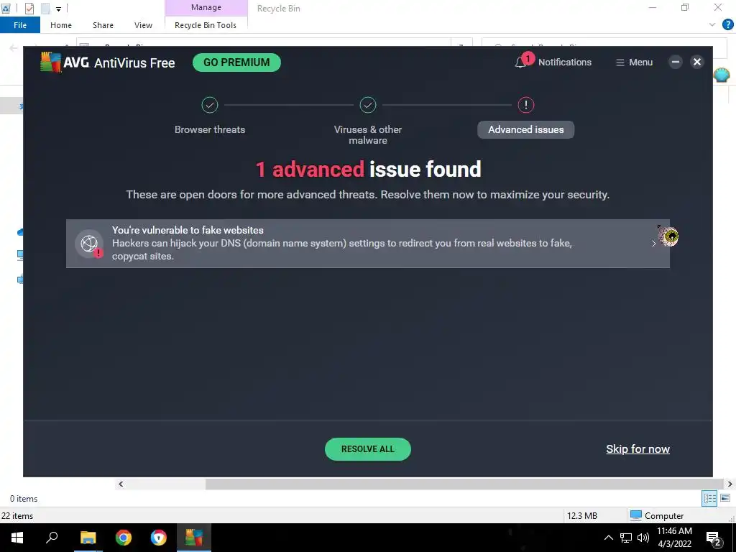This screenshot has width=736, height=552.
Task: Click the Manage contextual tab
Action: pyautogui.click(x=206, y=7)
